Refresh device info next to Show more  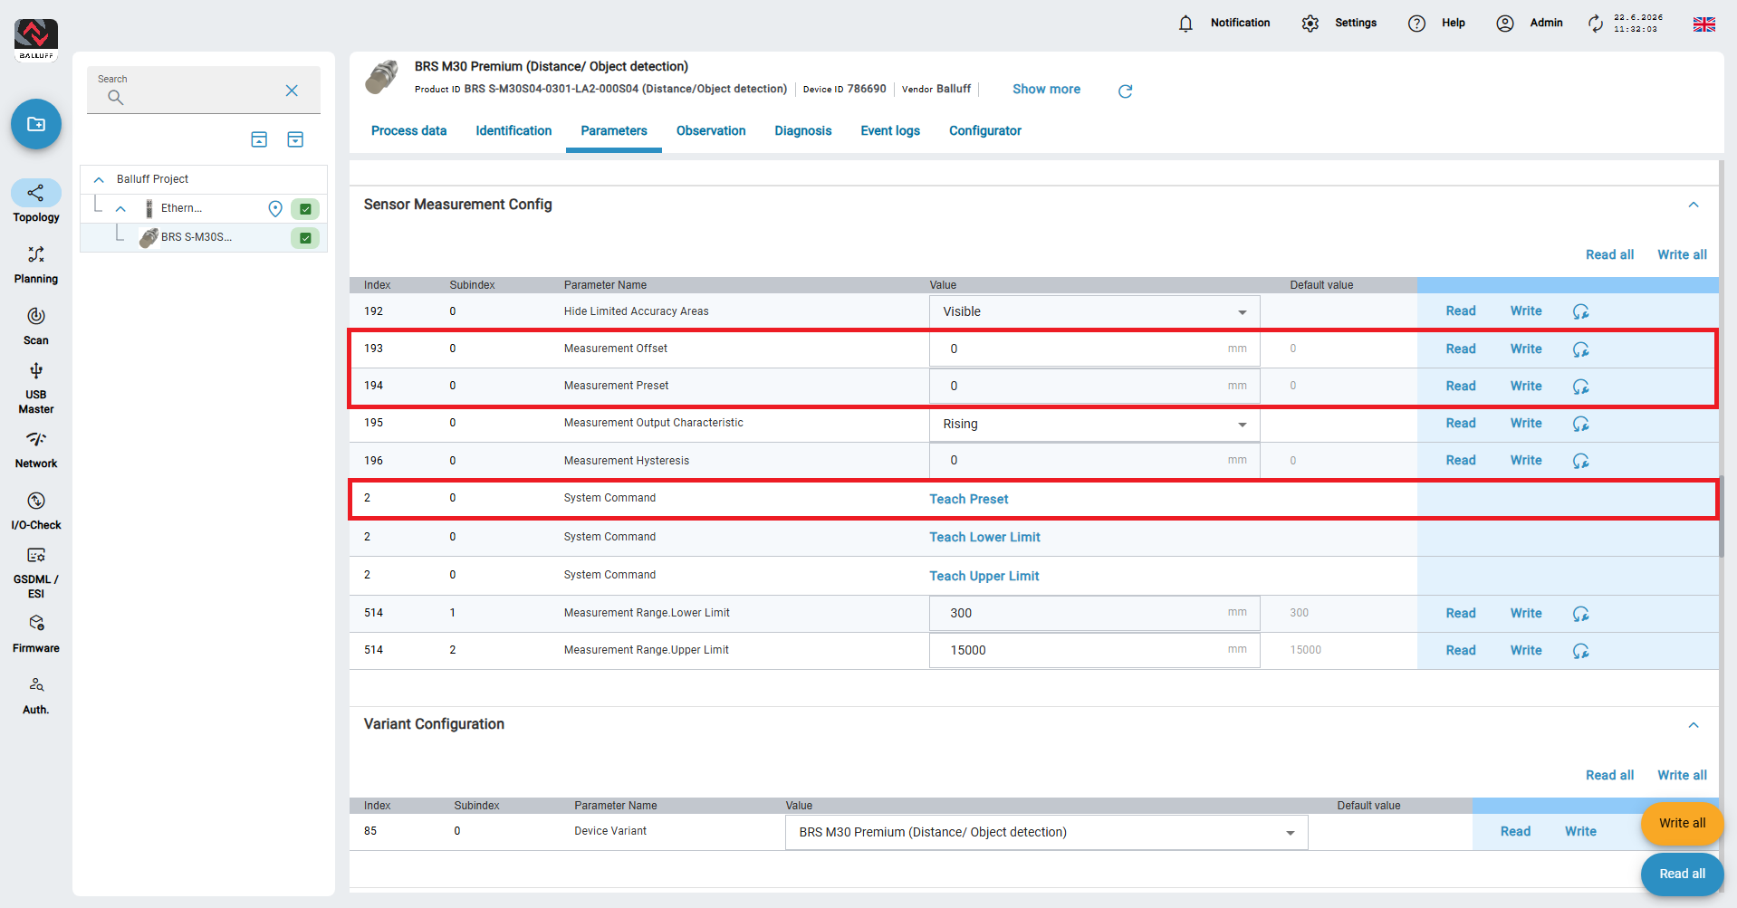[1126, 91]
